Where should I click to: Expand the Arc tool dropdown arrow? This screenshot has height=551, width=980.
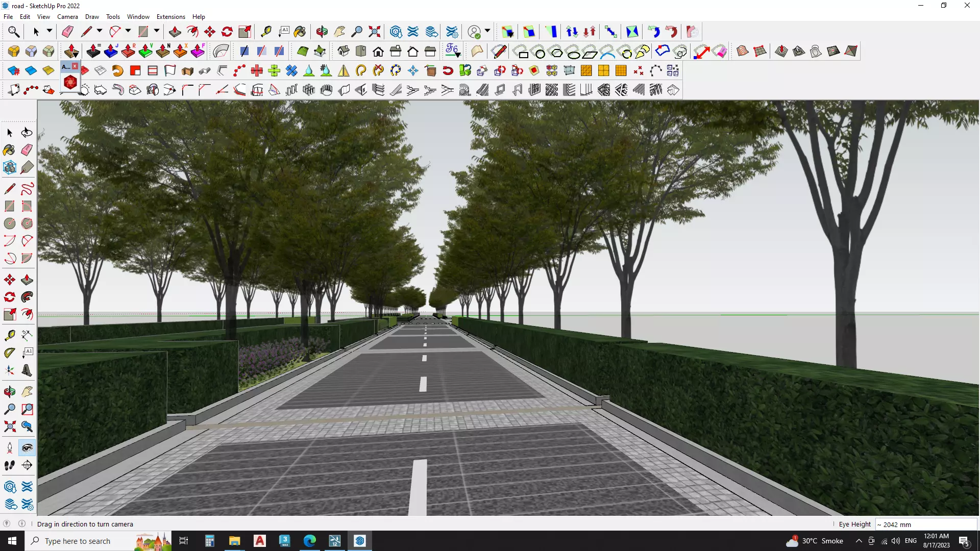click(128, 31)
